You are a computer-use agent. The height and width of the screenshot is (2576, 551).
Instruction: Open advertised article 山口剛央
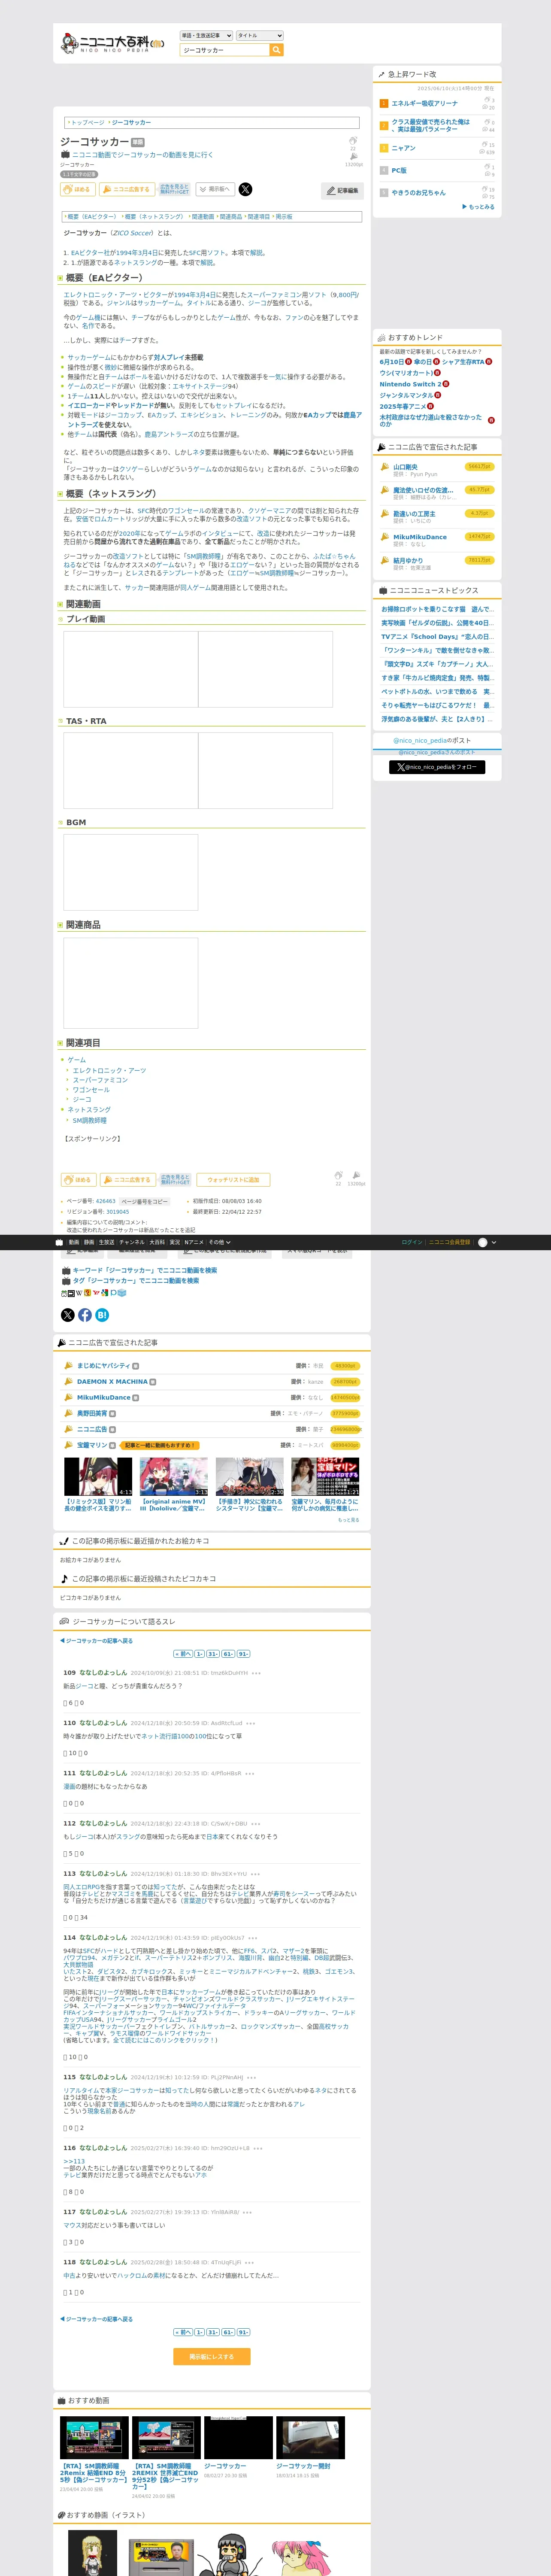click(x=405, y=467)
